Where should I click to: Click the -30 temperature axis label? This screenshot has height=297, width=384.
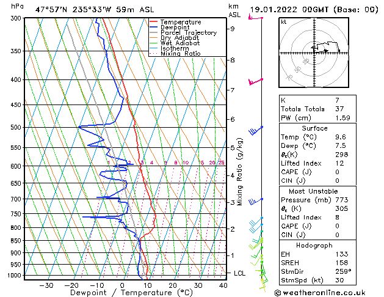(46, 285)
